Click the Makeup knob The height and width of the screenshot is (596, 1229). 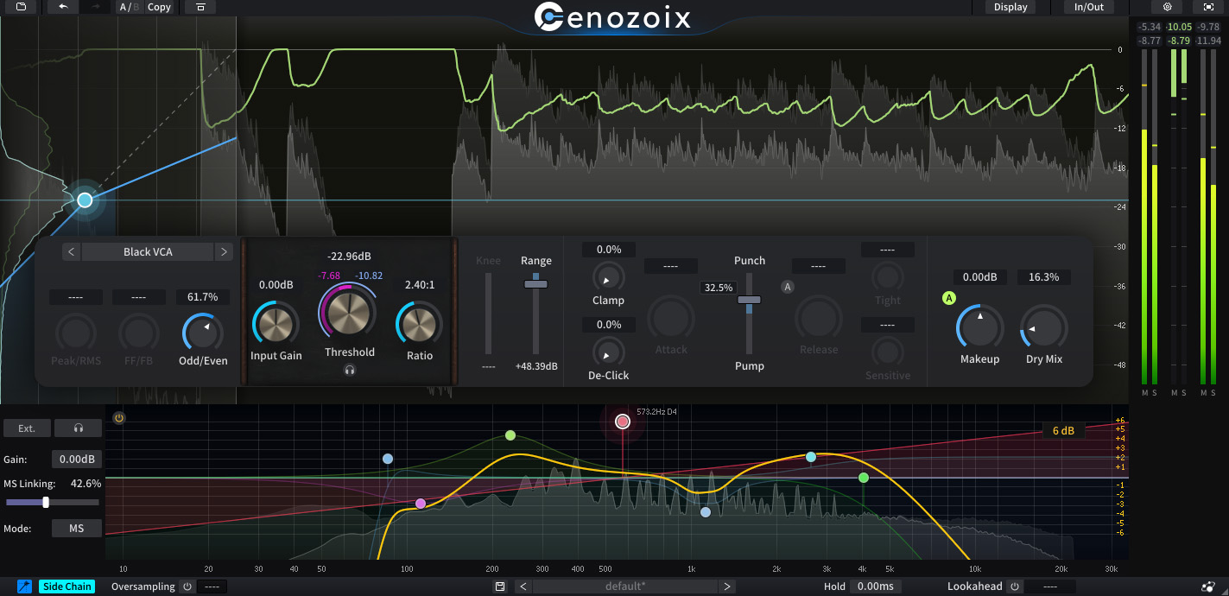pos(979,327)
